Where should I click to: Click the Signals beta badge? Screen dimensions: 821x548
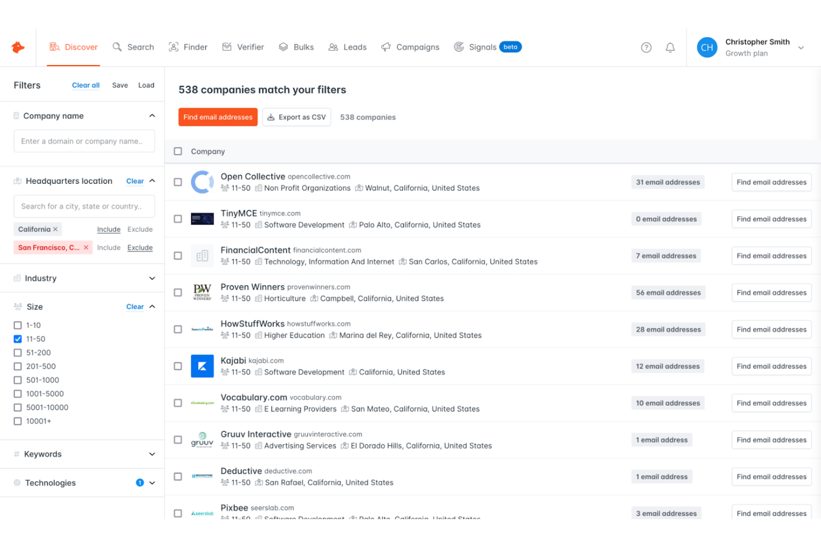[510, 47]
